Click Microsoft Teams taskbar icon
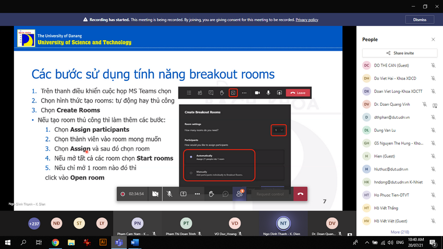The width and height of the screenshot is (443, 249). pyautogui.click(x=119, y=243)
